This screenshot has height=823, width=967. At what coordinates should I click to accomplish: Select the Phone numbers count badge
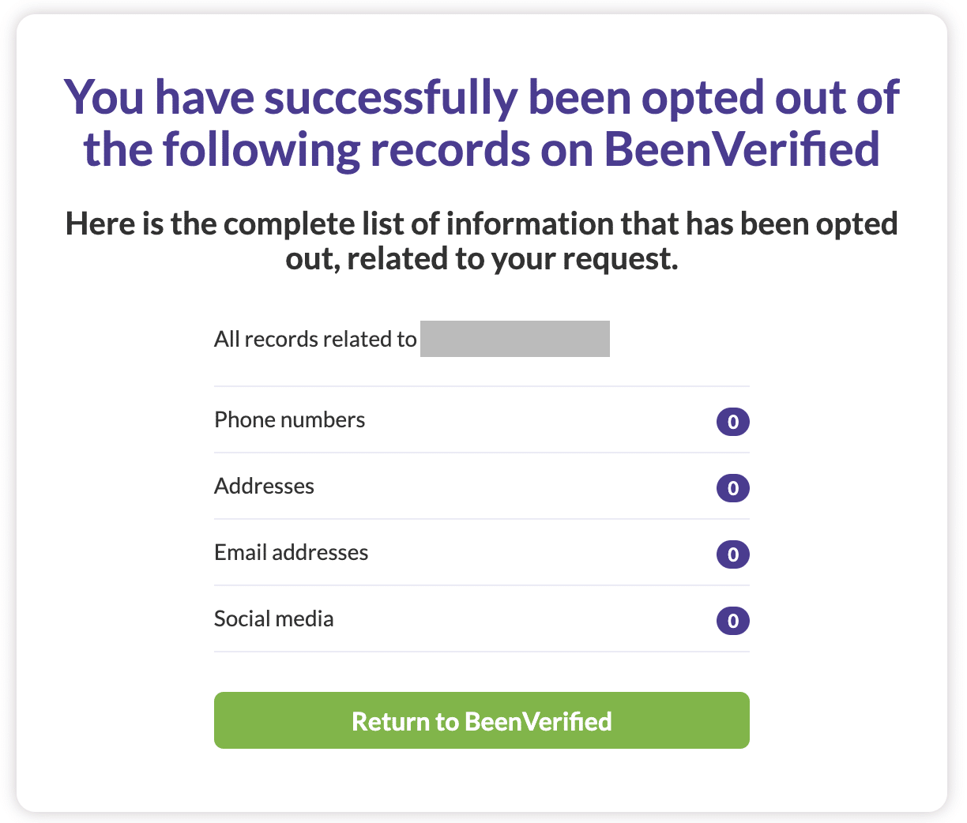[x=732, y=422]
